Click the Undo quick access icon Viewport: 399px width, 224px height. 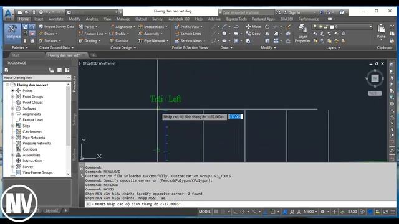(x=48, y=12)
